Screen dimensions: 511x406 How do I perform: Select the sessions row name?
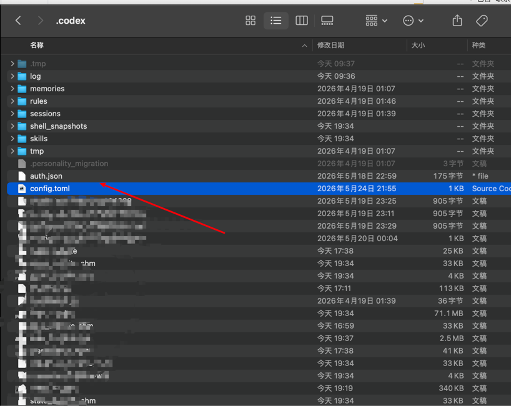coord(45,114)
